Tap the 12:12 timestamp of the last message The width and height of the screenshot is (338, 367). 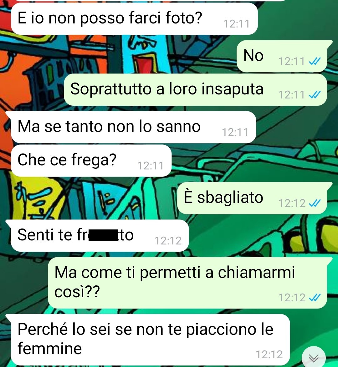tap(269, 354)
